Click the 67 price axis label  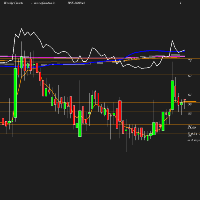(x=190, y=76)
